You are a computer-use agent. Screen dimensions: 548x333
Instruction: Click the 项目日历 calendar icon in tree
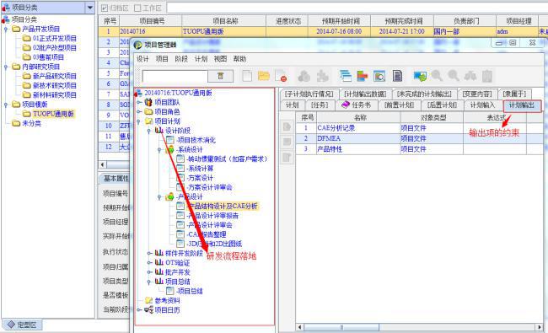[x=148, y=309]
